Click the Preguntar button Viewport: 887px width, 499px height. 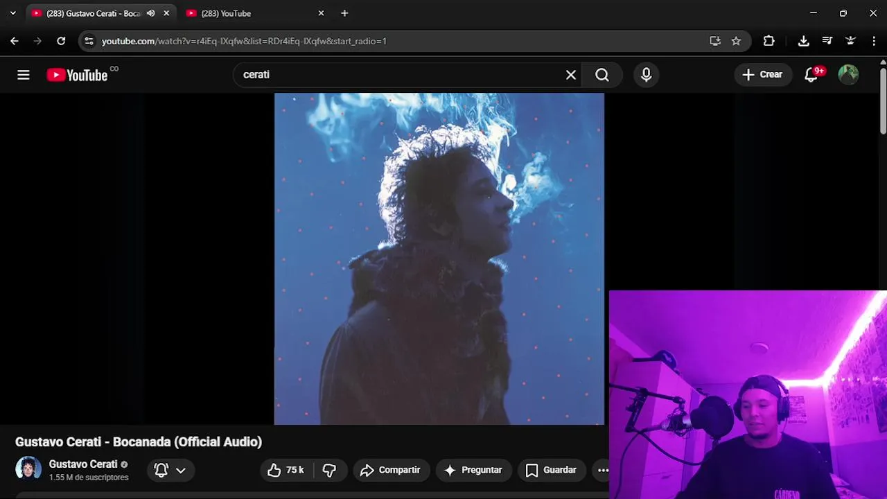tap(473, 470)
